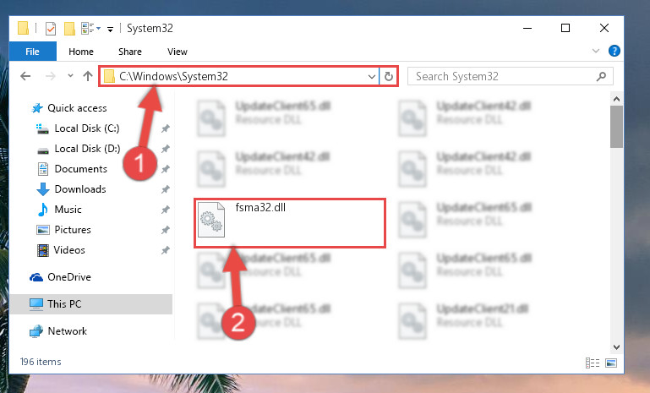Open the recent locations dropdown arrow

[70, 76]
